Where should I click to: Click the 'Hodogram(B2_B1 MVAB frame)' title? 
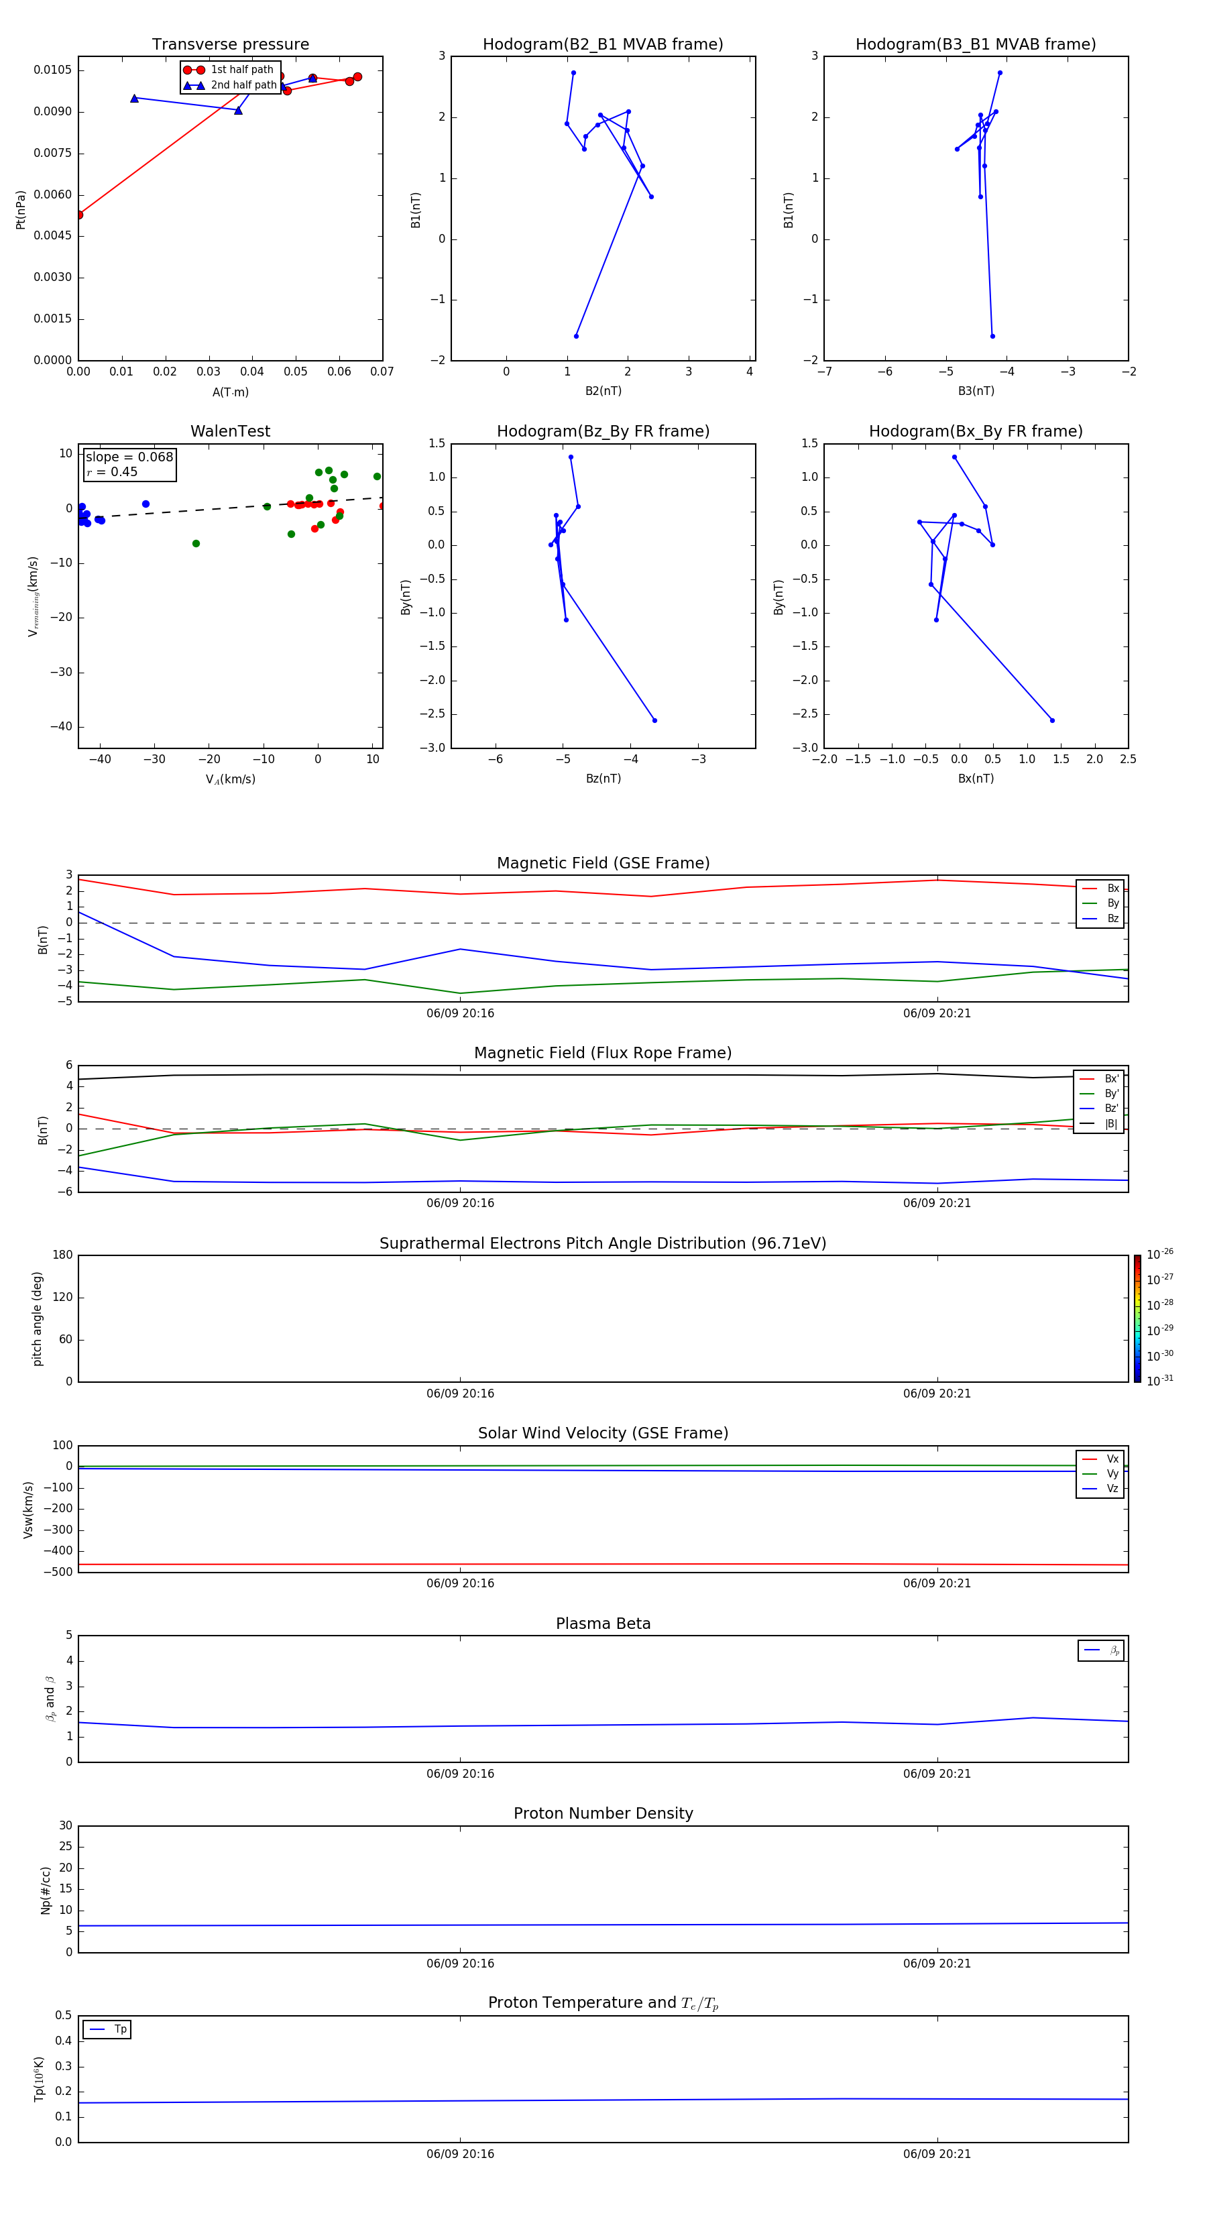603,45
